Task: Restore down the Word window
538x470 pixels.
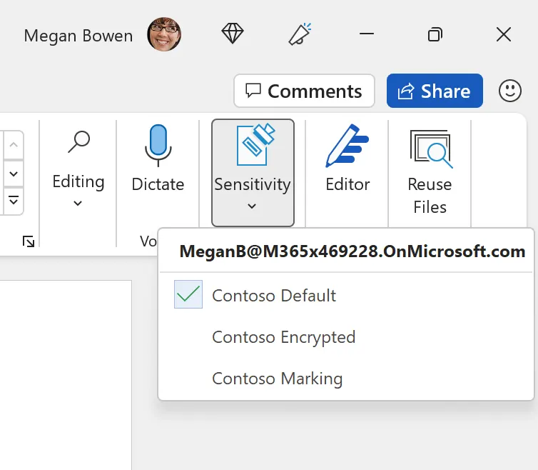Action: [x=435, y=34]
